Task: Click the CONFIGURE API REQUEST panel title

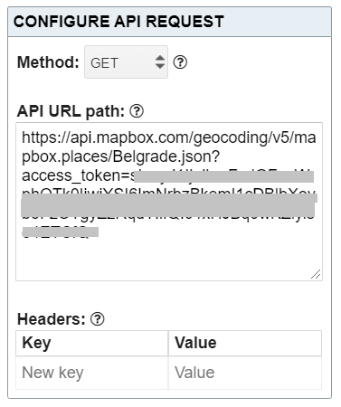Action: [x=118, y=22]
